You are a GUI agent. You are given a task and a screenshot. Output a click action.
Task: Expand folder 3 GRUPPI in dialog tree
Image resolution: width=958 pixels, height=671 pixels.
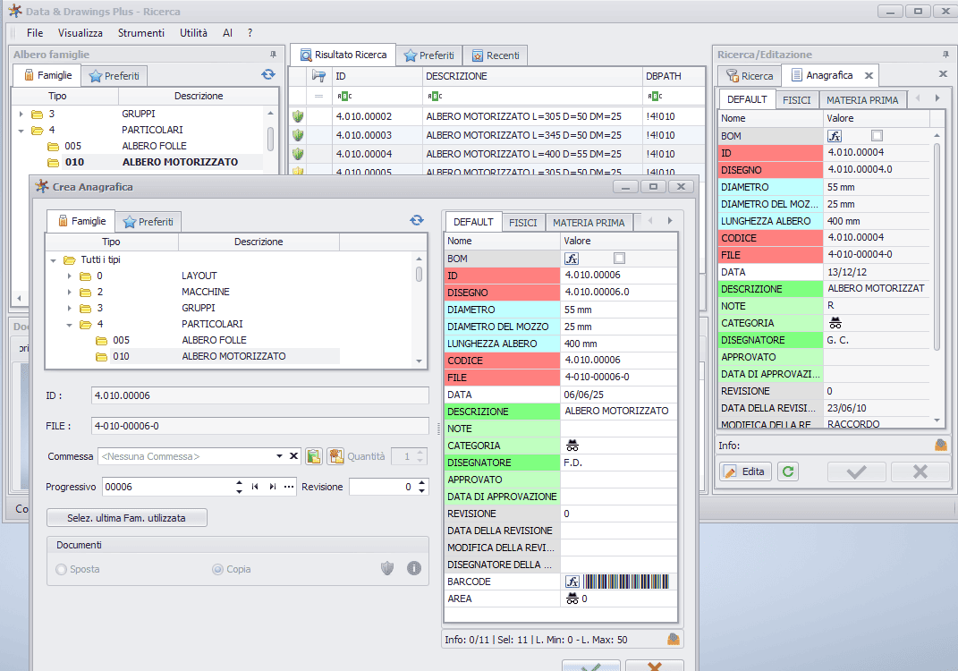(x=69, y=308)
